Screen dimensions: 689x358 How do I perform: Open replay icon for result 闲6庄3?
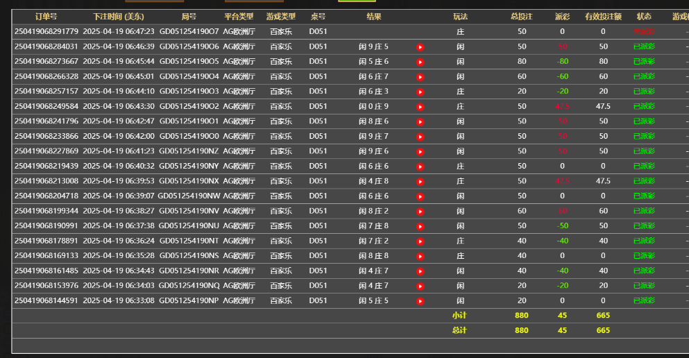(x=420, y=92)
